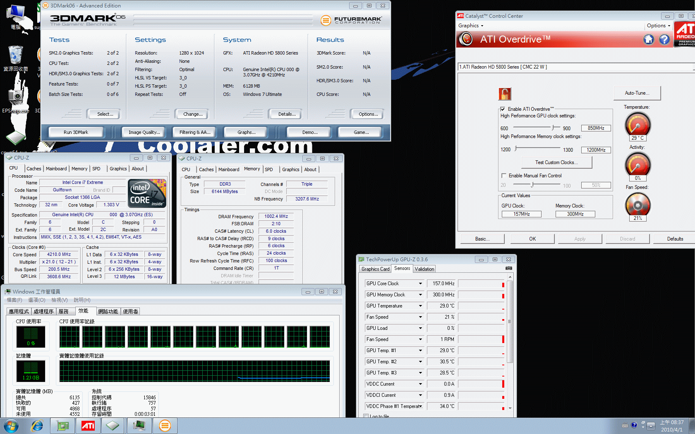Select 網路功能 tab in Task Manager
Viewport: 695px width, 434px height.
[108, 312]
